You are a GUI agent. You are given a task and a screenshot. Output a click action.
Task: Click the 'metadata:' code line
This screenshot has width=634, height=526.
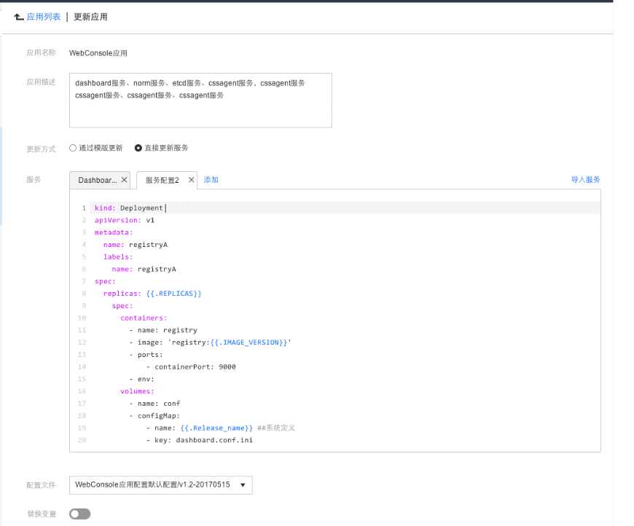tap(114, 232)
